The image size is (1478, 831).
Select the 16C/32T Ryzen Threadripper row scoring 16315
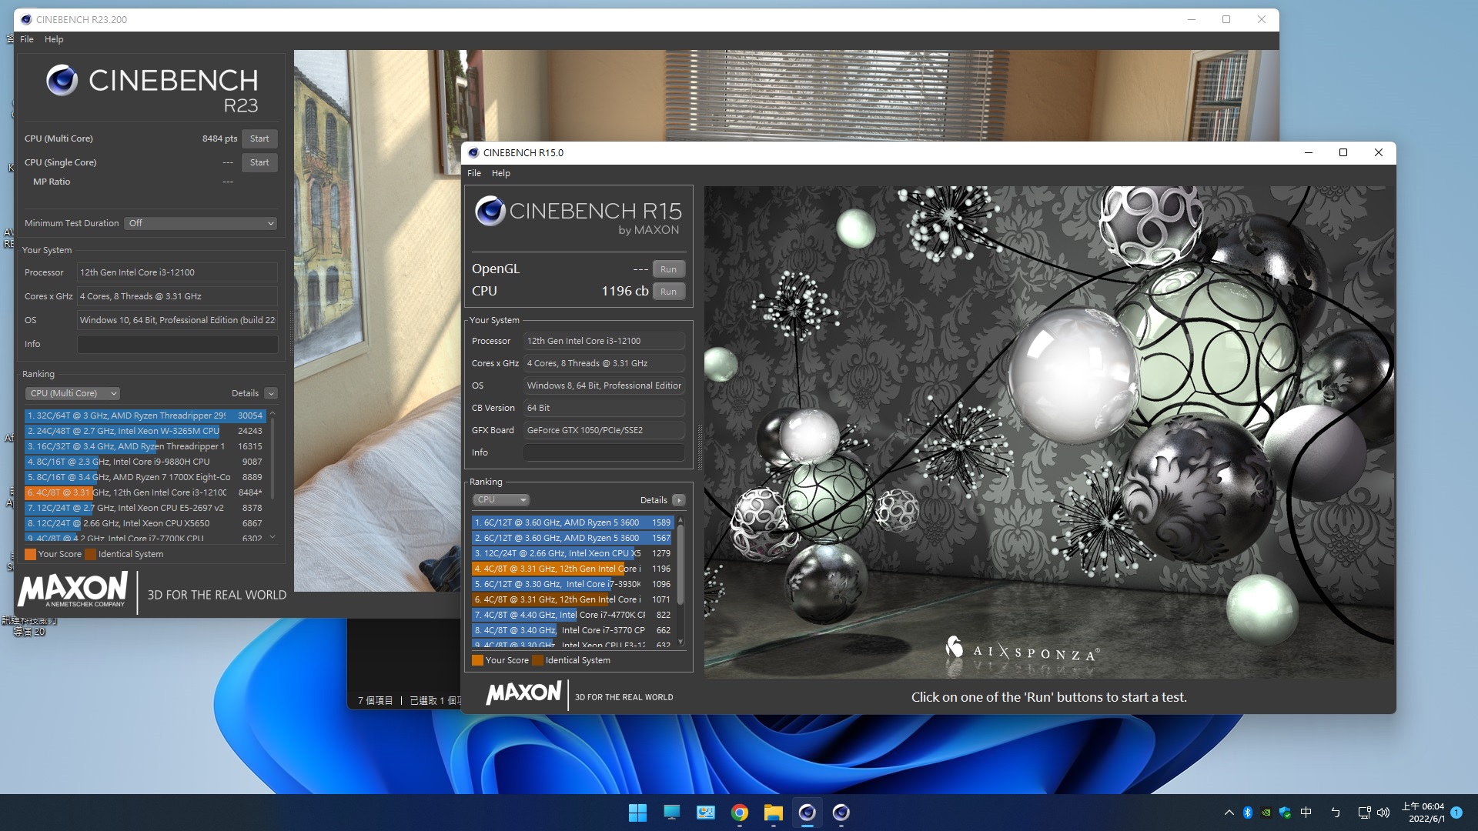click(x=145, y=446)
